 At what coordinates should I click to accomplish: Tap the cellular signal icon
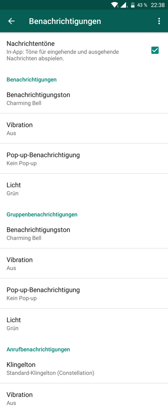pos(124,5)
